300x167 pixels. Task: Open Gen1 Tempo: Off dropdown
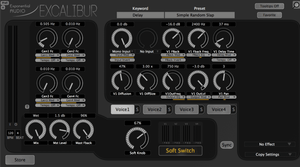coord(48,60)
